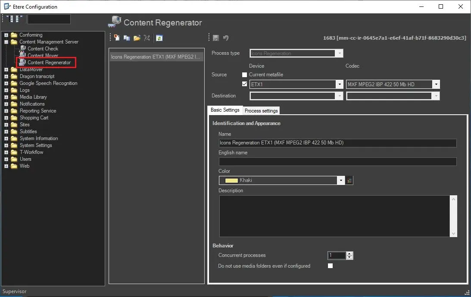Screen dimensions: 471x297
Task: Click the New item toolbar icon
Action: (117, 38)
